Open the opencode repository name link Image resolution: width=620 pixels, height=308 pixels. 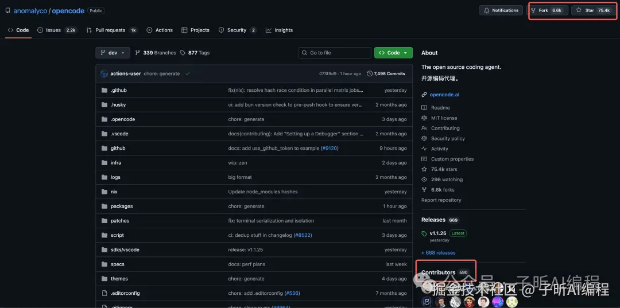(68, 11)
